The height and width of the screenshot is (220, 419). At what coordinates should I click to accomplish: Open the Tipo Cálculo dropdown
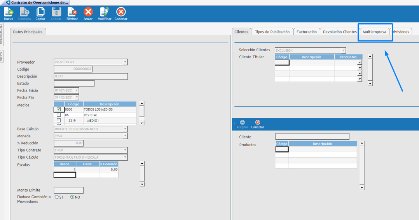click(125, 157)
